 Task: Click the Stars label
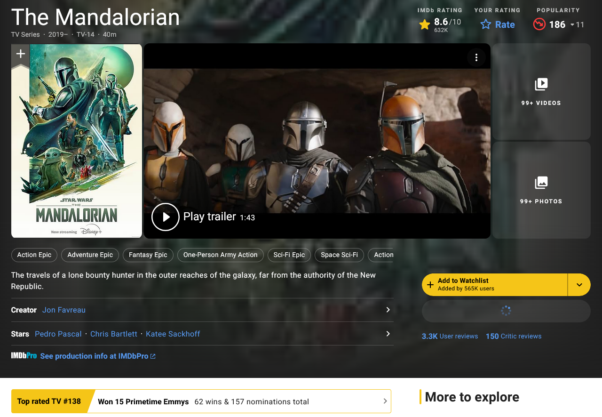(x=20, y=334)
